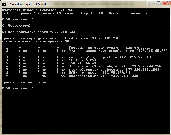This screenshot has height=135, width=171.
Task: Open the cmd.exe system menu icon
Action: 4,4
